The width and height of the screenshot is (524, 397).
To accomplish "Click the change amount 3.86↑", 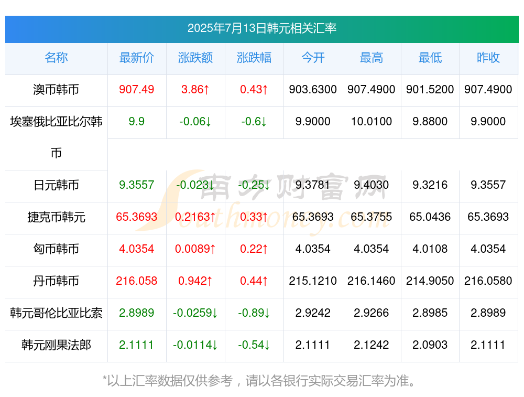I will 195,90.
